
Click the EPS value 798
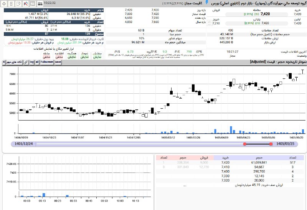pos(189,52)
